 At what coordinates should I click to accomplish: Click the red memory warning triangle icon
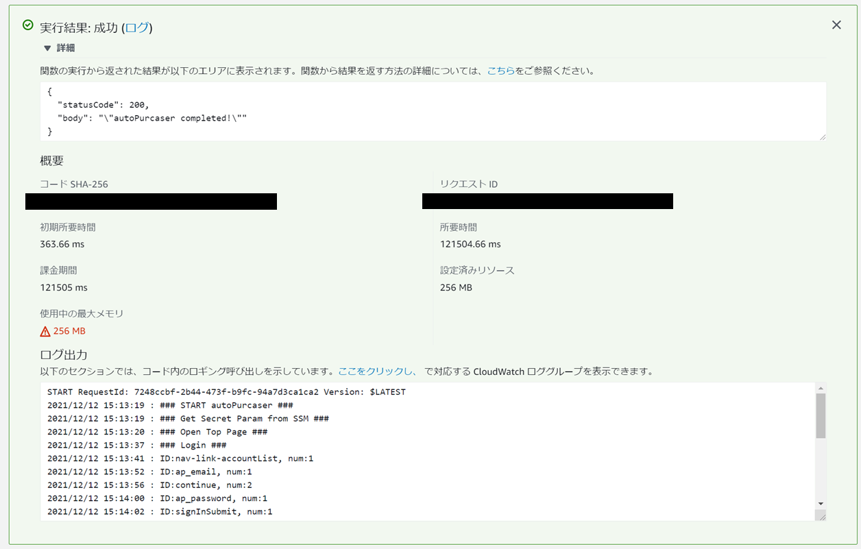pyautogui.click(x=45, y=332)
